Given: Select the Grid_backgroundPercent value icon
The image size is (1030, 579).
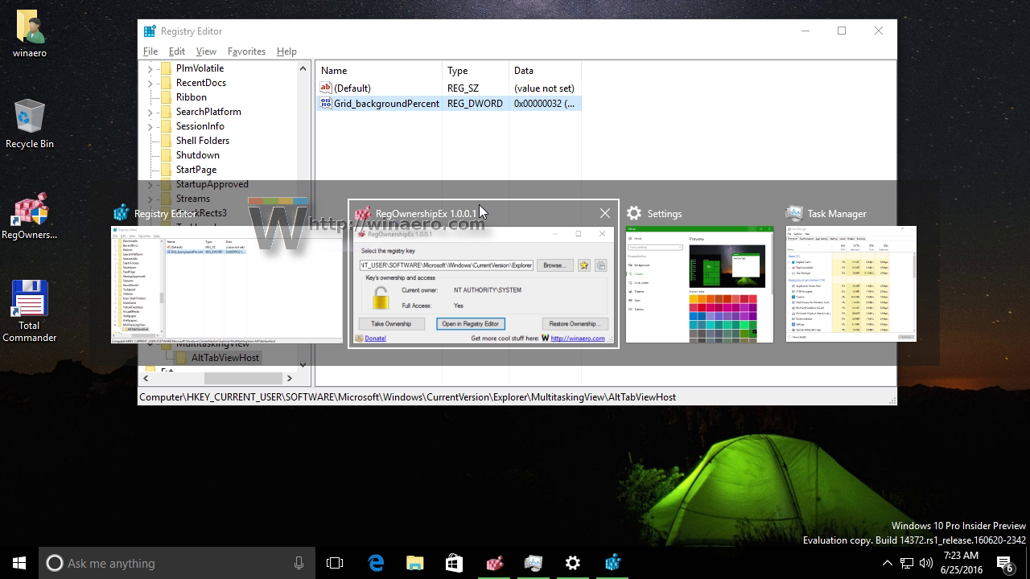Looking at the screenshot, I should tap(326, 103).
